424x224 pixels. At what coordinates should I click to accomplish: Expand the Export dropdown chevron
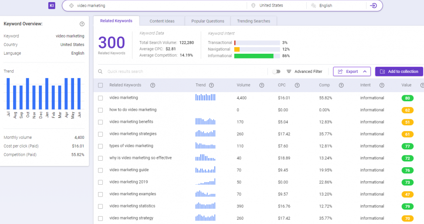[x=365, y=72]
